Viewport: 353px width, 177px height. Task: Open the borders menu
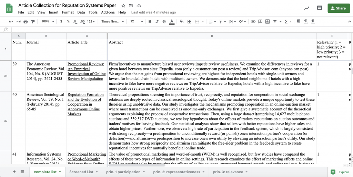coord(189,21)
